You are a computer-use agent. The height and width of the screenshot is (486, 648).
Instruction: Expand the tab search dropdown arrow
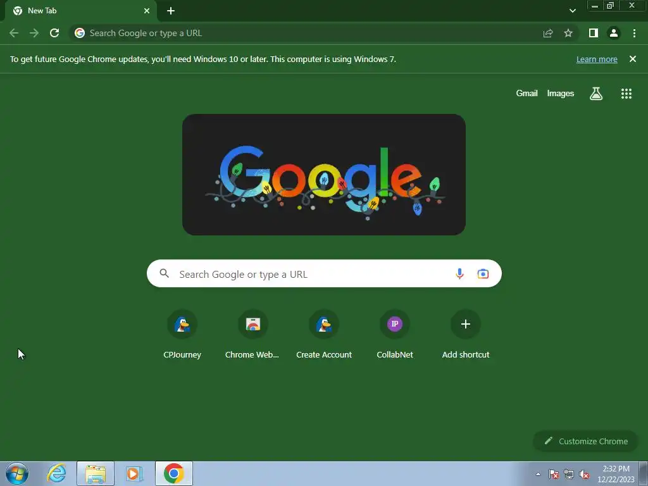[572, 11]
